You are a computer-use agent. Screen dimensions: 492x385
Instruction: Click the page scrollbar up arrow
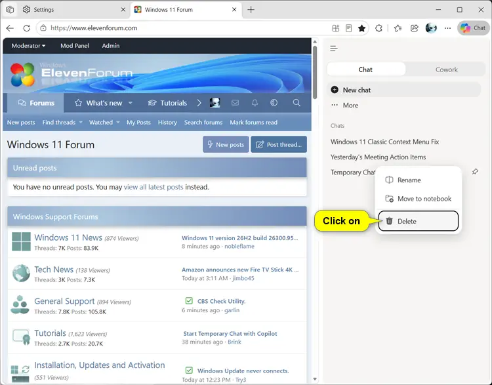[x=315, y=42]
